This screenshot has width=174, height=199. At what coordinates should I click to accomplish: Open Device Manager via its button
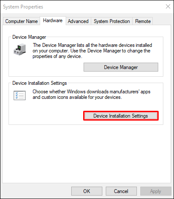(x=121, y=67)
